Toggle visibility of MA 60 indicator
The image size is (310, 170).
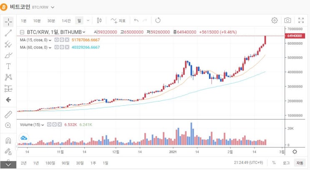[57, 47]
